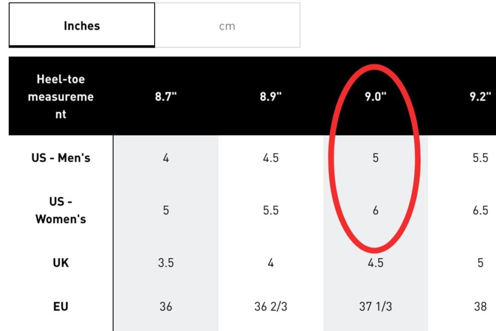Click the EU row label
The height and width of the screenshot is (331, 496).
(x=61, y=306)
